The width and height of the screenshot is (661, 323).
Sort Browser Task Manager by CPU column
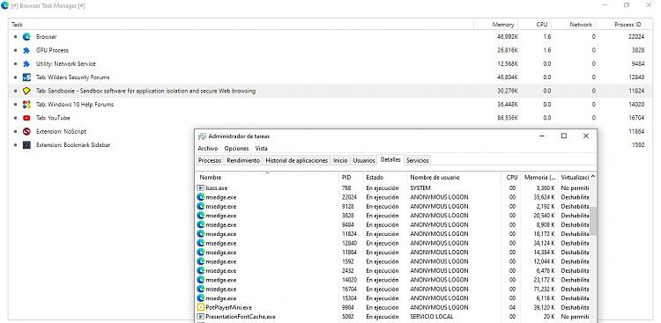tap(535, 25)
